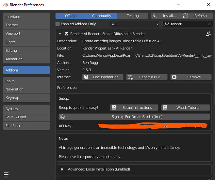Image resolution: width=215 pixels, height=180 pixels.
Task: Open the Save & Load tab
Action: click(x=26, y=117)
